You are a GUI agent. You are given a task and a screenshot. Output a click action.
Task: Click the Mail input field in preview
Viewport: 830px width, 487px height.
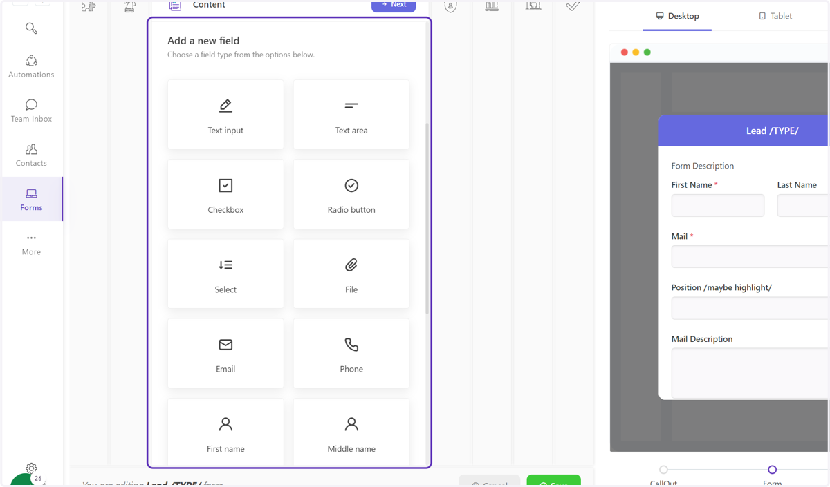[x=750, y=256]
